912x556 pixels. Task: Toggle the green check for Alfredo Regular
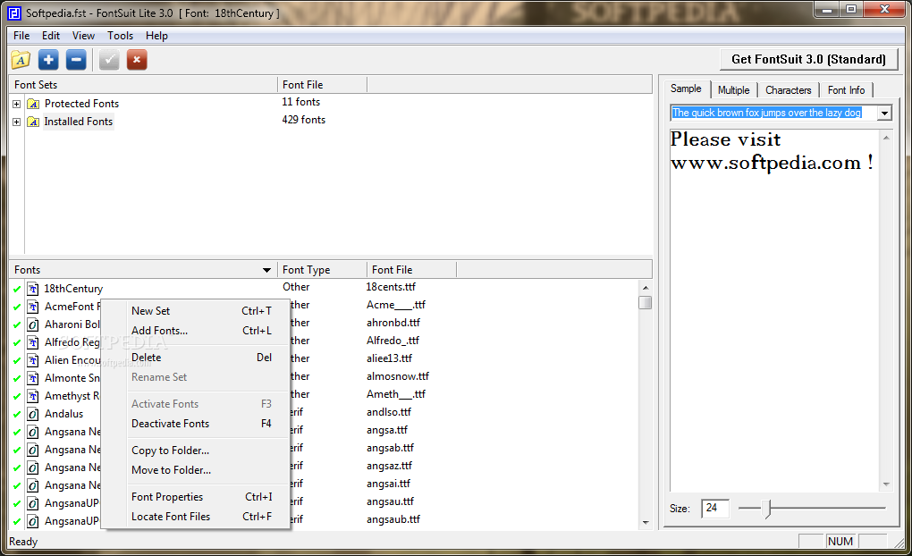coord(17,343)
